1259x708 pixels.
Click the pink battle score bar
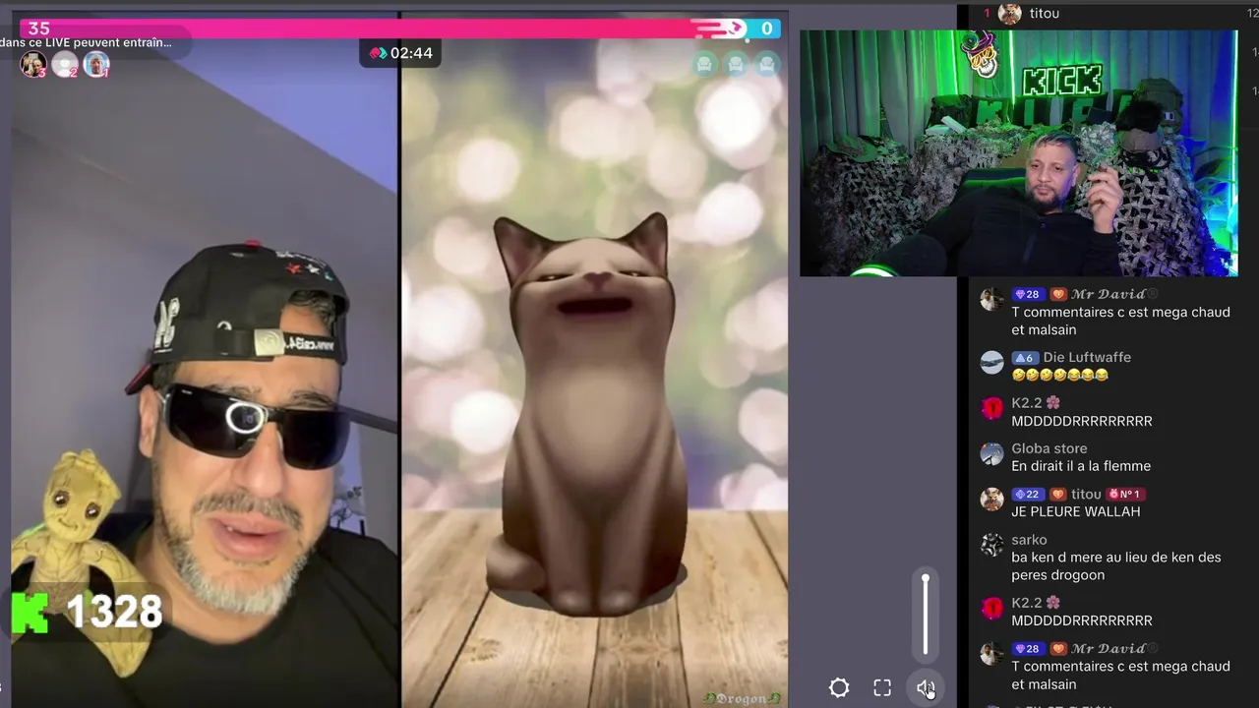(x=379, y=29)
